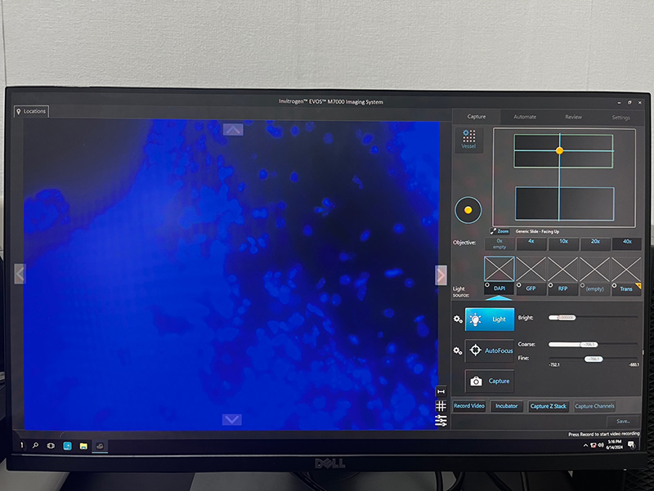The width and height of the screenshot is (654, 491).
Task: Click the Capture Z Stack button
Action: coord(548,406)
